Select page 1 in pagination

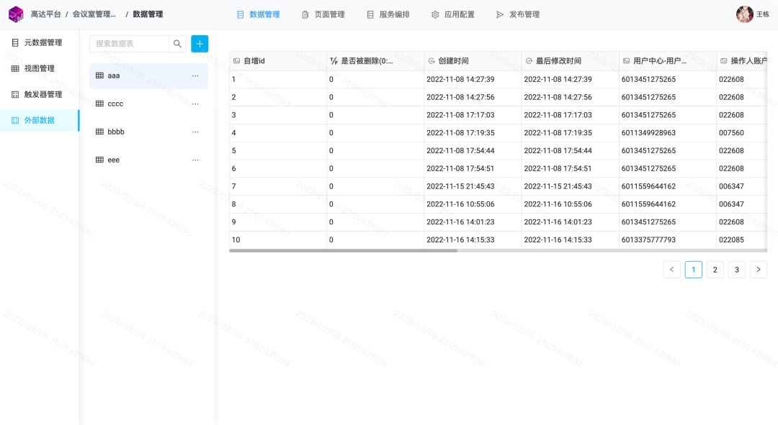(x=694, y=270)
